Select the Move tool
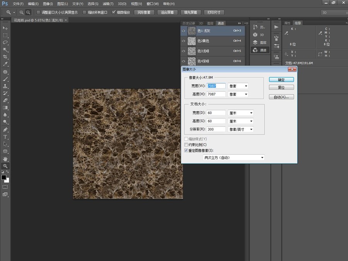Viewport: 348px width, 261px height. 5,28
